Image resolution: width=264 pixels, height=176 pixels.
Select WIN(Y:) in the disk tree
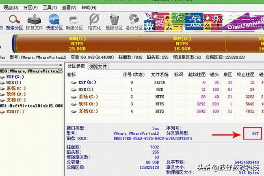(x=15, y=112)
